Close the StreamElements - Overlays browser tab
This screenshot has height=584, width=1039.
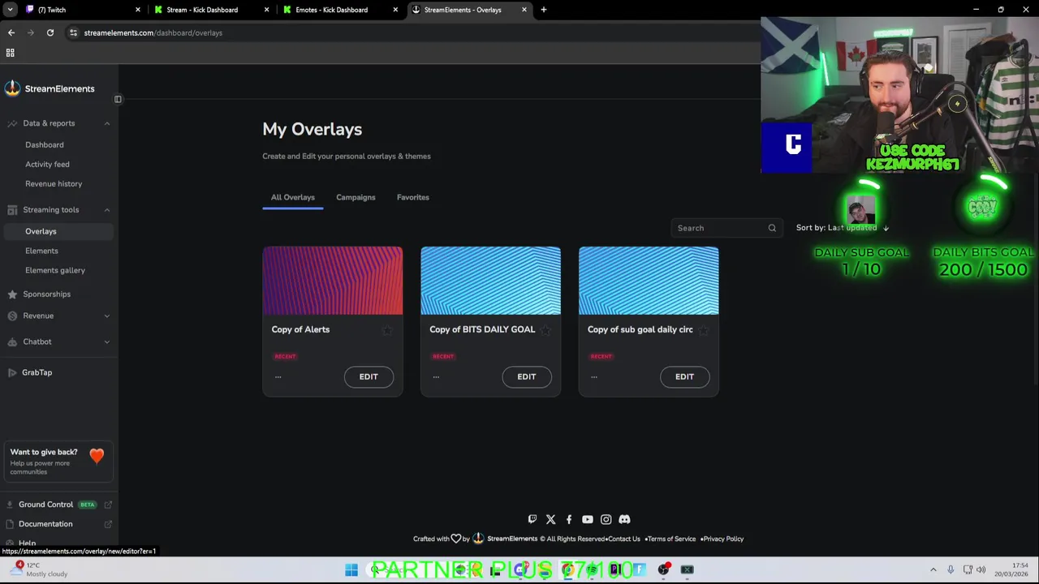pyautogui.click(x=524, y=10)
